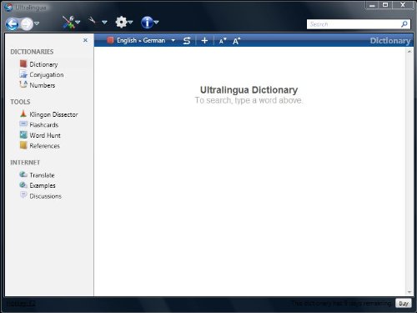The image size is (417, 313).
Task: Click the Buy button in status bar
Action: (x=404, y=303)
